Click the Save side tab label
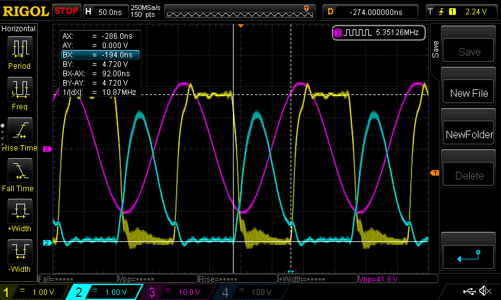 [x=435, y=49]
